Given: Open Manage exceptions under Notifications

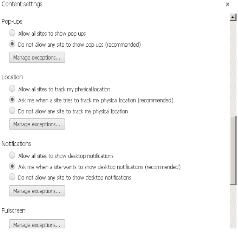Looking at the screenshot, I should coord(37,191).
